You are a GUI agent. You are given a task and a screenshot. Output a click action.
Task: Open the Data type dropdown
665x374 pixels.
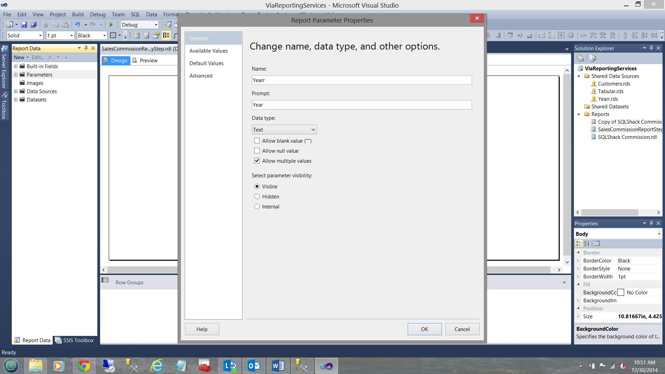[x=284, y=130]
